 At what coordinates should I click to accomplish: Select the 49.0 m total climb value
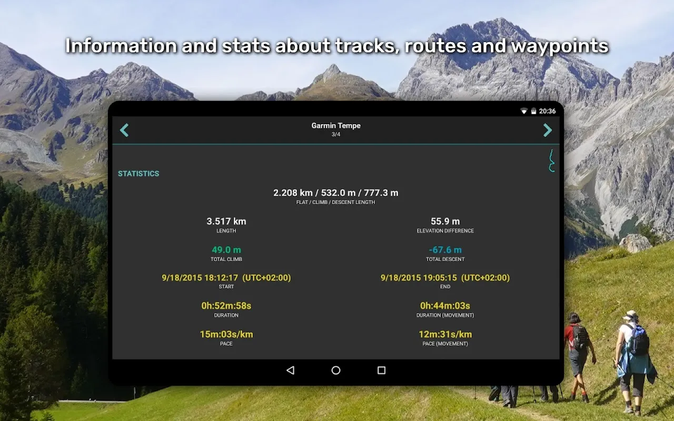tap(226, 250)
